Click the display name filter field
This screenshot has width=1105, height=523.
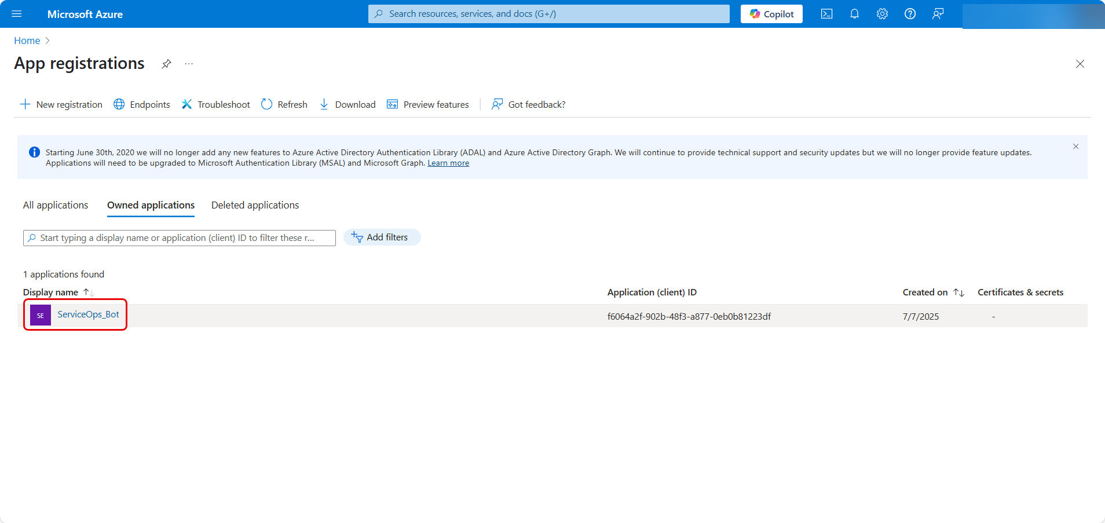tap(180, 238)
